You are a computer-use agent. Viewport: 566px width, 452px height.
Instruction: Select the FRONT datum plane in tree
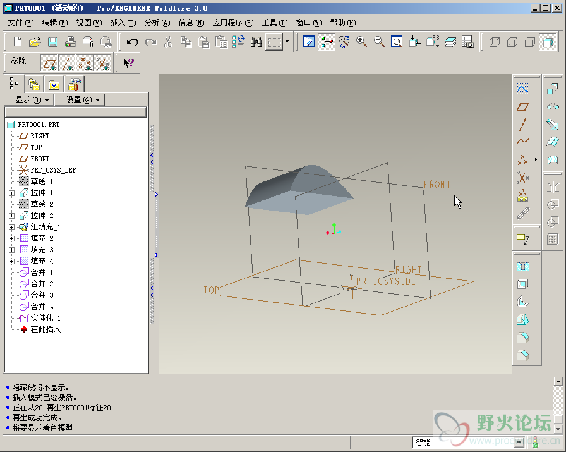tap(40, 159)
